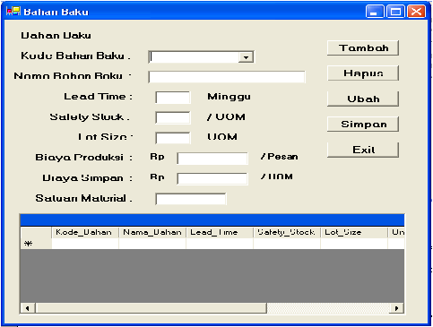Focus the Lot Size input field
Screen dimensions: 433x327
tap(173, 138)
